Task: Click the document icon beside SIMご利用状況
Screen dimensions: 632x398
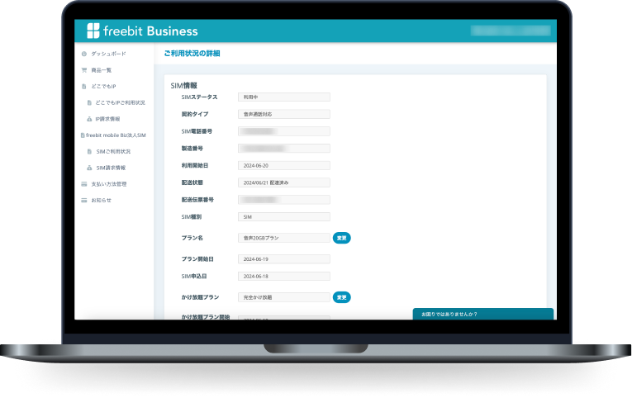Action: tap(89, 152)
